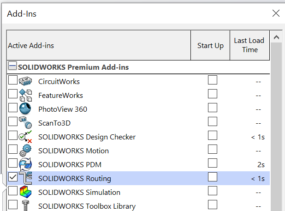Click the CircuitWorks chip icon

point(25,81)
